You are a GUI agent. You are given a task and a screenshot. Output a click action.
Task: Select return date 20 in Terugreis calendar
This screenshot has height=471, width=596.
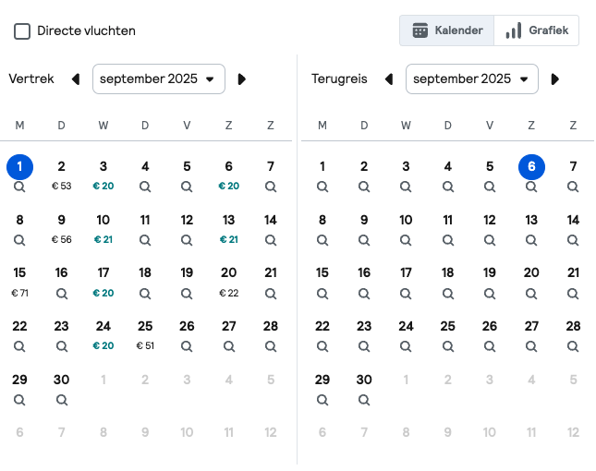pos(531,282)
